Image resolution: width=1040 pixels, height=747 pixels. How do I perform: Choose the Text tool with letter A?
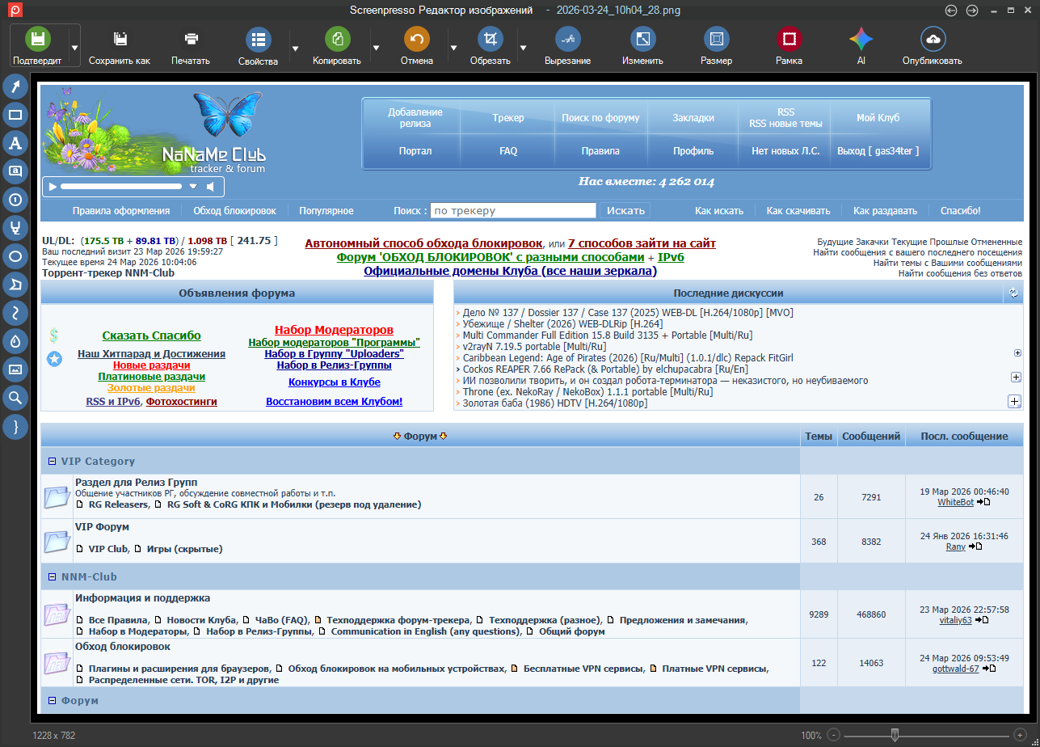(x=15, y=143)
